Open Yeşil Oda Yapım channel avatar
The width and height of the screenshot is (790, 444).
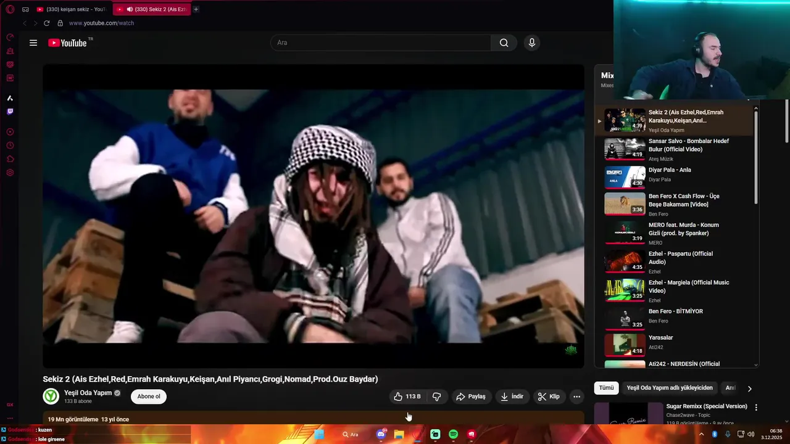point(51,396)
